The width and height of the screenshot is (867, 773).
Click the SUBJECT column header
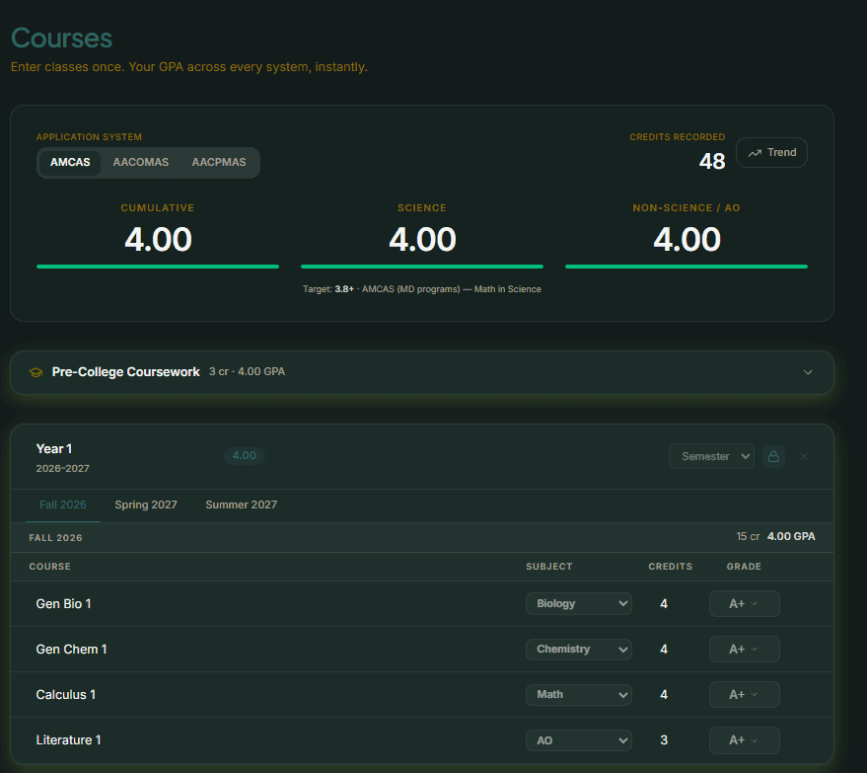point(549,567)
